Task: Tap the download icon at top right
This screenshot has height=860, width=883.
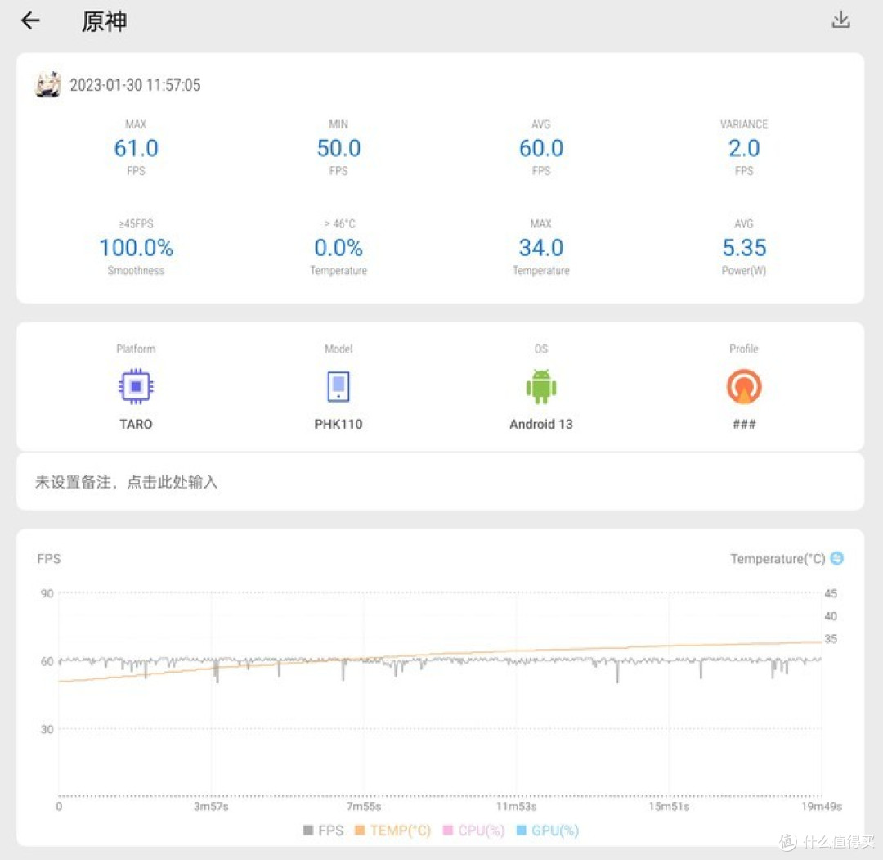Action: click(840, 20)
